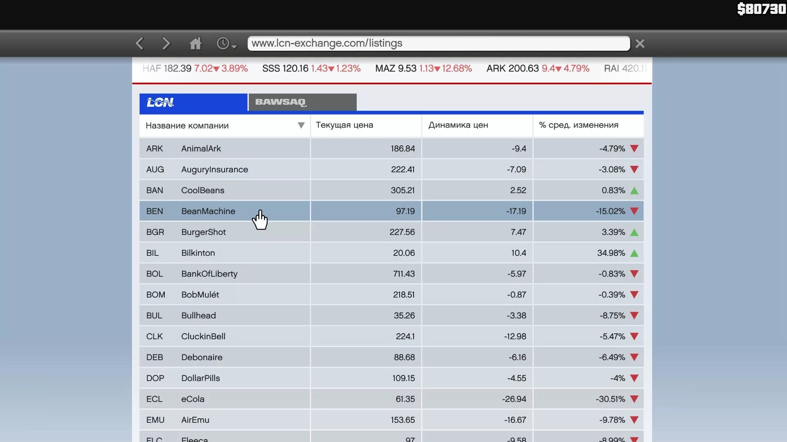Sort by company name dropdown arrow
The height and width of the screenshot is (442, 787).
pos(301,125)
